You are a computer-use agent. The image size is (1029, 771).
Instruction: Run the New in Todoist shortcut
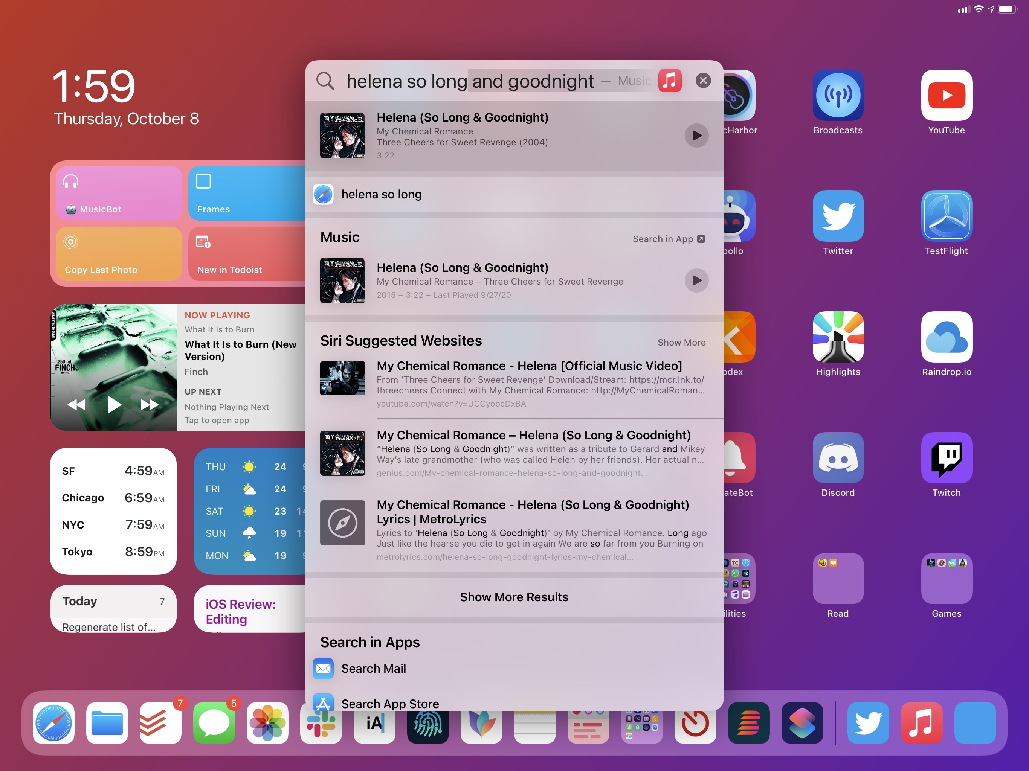click(247, 254)
